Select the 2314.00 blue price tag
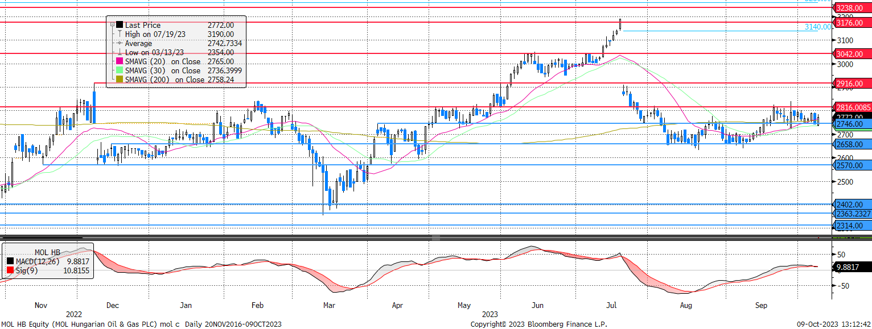This screenshot has height=329, width=872. pyautogui.click(x=852, y=226)
